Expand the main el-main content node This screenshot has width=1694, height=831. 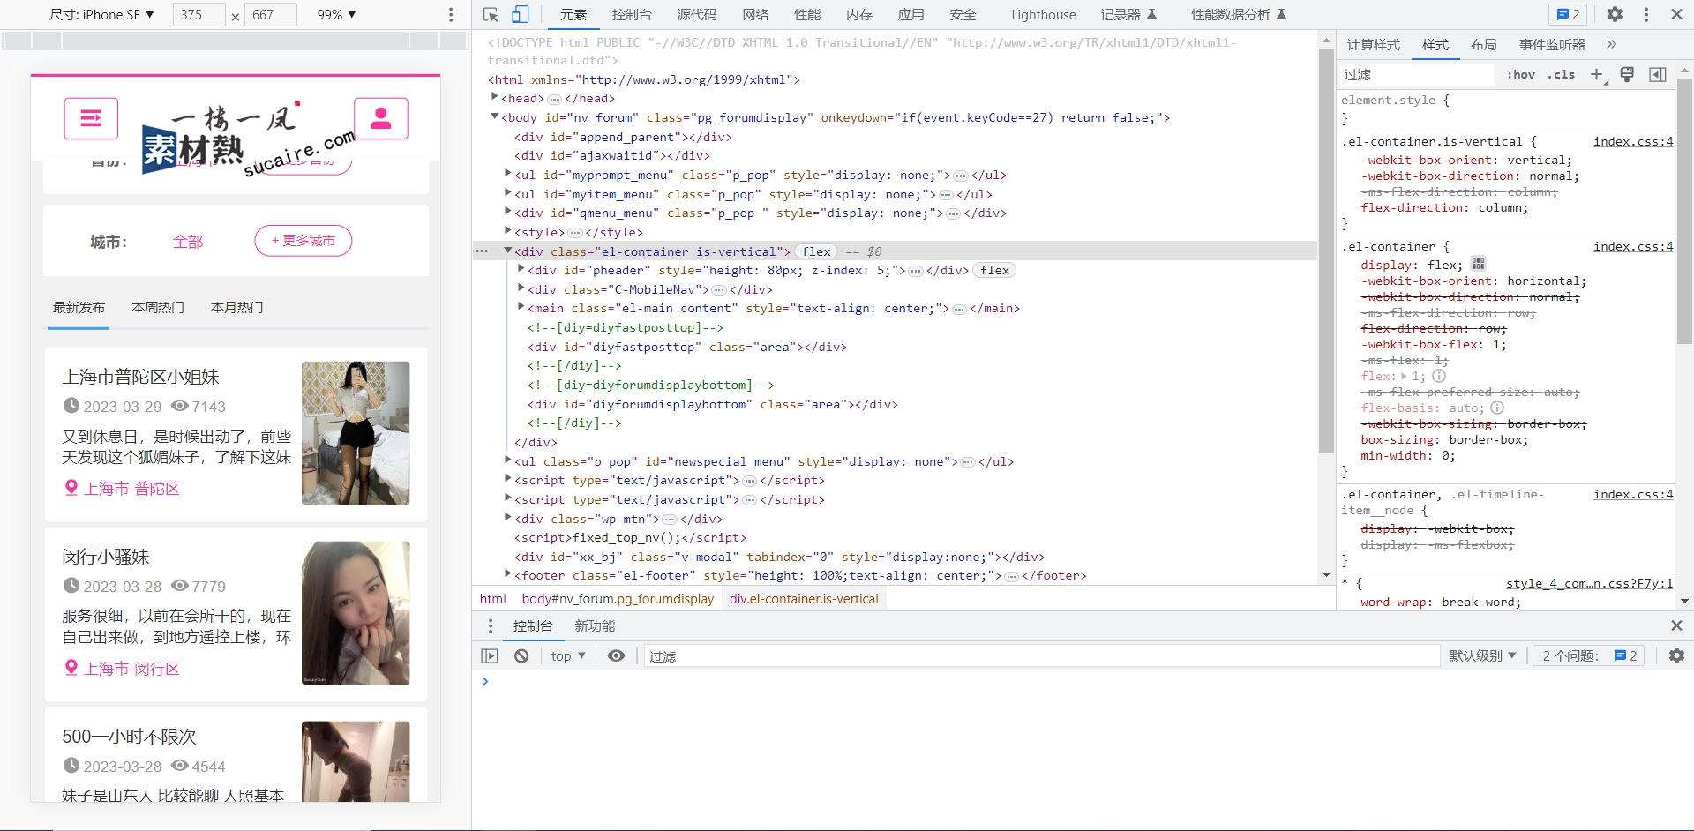coord(521,308)
